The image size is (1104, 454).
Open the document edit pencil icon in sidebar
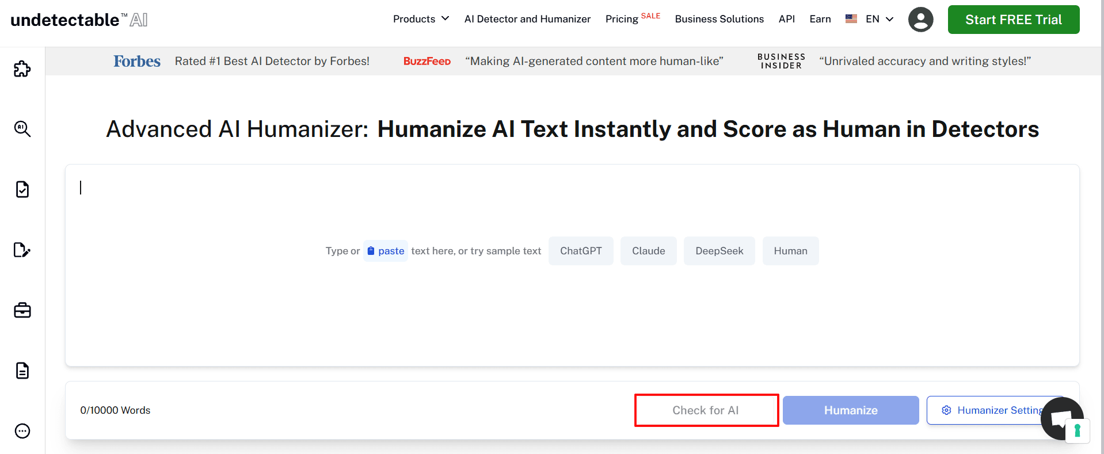pos(22,250)
